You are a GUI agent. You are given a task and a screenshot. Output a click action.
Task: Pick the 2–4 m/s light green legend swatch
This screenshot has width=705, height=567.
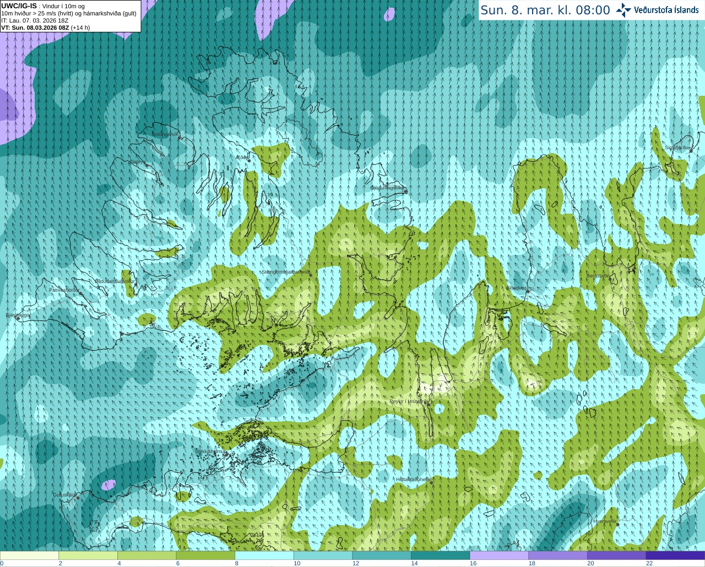pyautogui.click(x=88, y=555)
